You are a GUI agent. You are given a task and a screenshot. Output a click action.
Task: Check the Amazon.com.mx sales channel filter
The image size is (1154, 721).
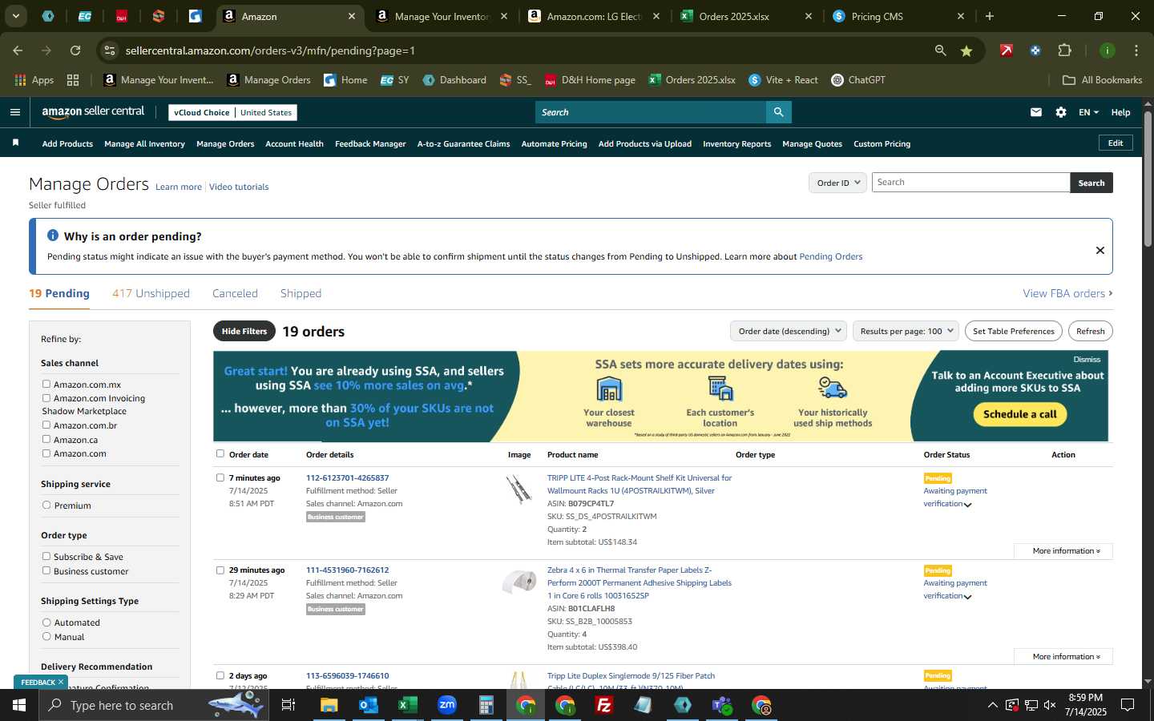(x=46, y=384)
